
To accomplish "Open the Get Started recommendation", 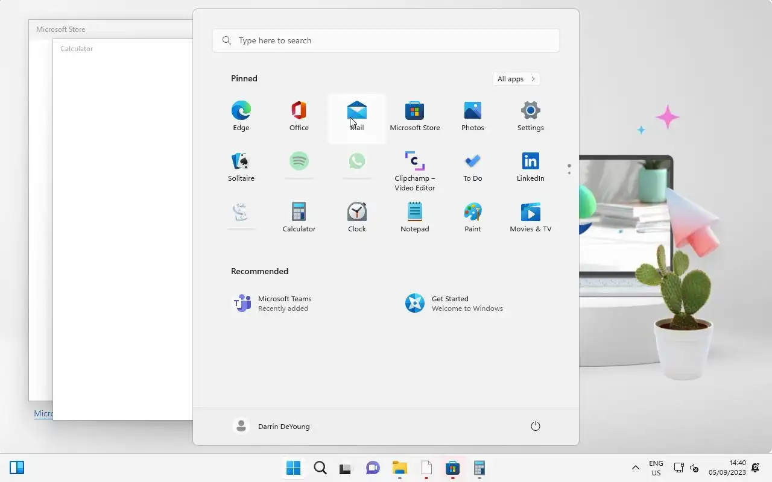I will point(473,303).
